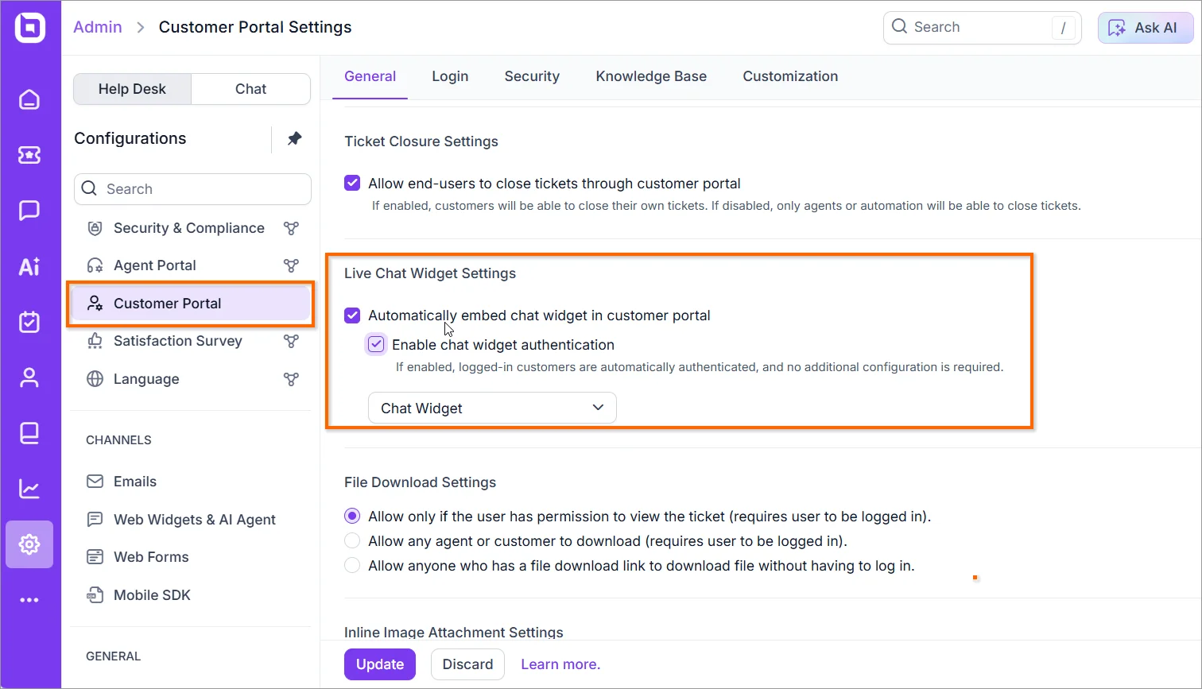The image size is (1202, 689).
Task: Switch to the Security tab
Action: point(532,76)
